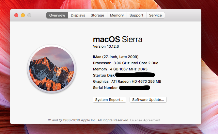Switch to the Overview tab
This screenshot has width=218, height=134.
[x=57, y=15]
